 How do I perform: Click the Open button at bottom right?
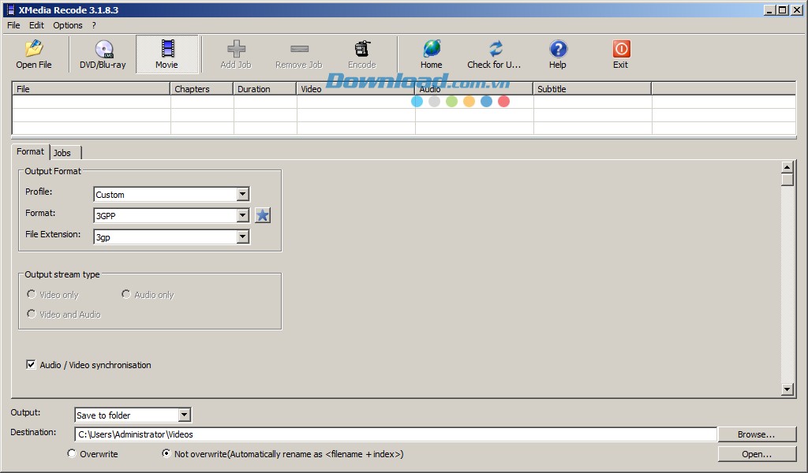(756, 453)
